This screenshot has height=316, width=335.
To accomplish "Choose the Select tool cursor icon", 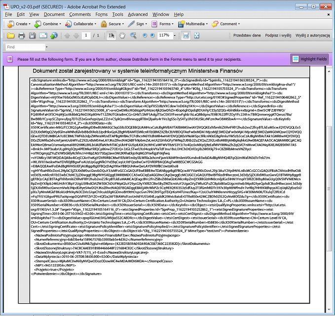I will pyautogui.click(x=112, y=36).
